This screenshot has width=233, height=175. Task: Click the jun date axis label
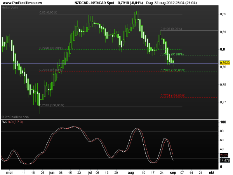coord(52,173)
